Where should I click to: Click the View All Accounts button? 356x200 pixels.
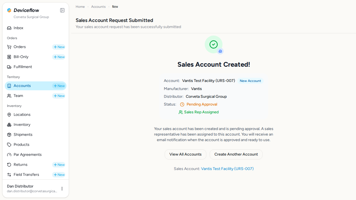click(x=186, y=154)
